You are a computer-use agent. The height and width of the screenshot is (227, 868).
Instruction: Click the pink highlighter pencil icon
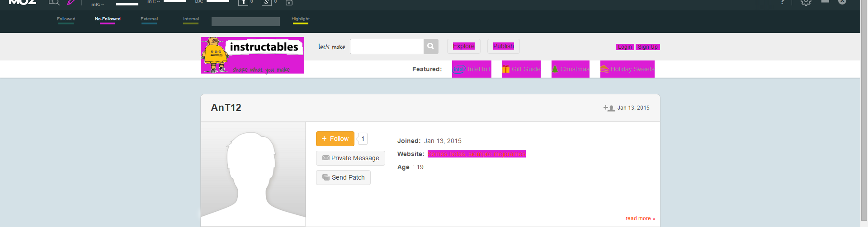[x=71, y=2]
